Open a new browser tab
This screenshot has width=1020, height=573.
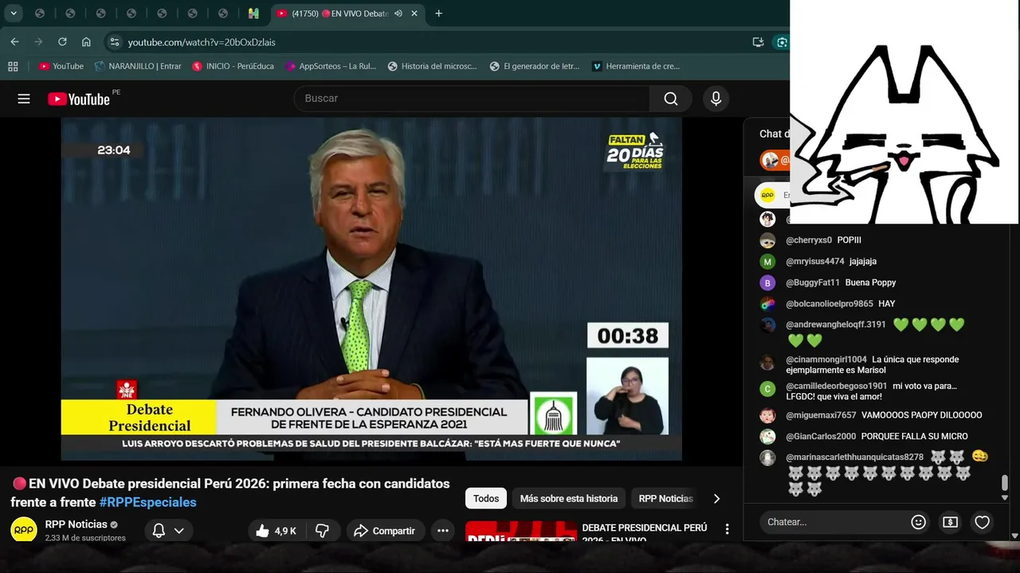[438, 14]
